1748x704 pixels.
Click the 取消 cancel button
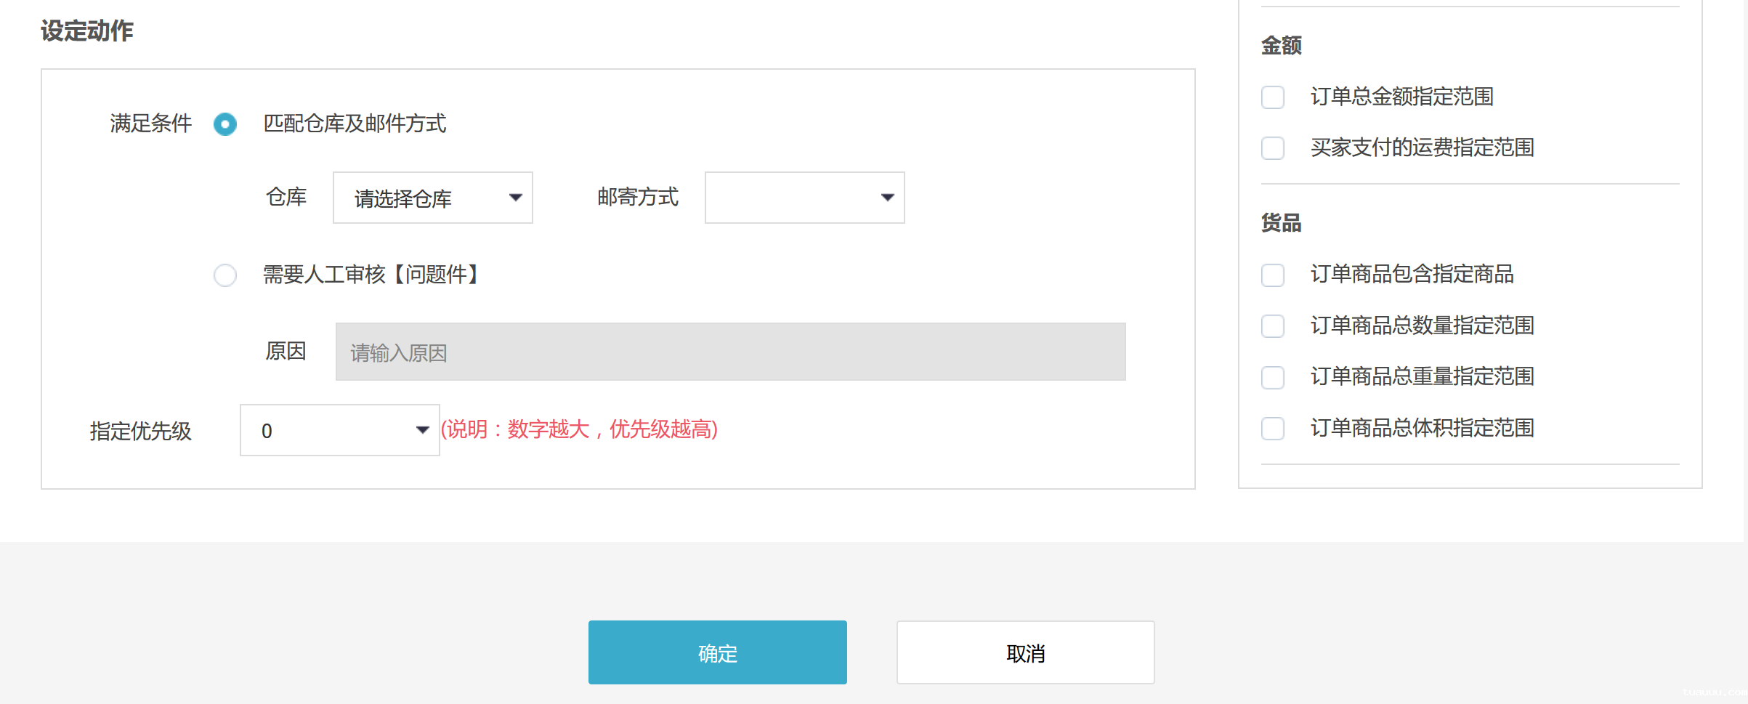[x=1025, y=652]
